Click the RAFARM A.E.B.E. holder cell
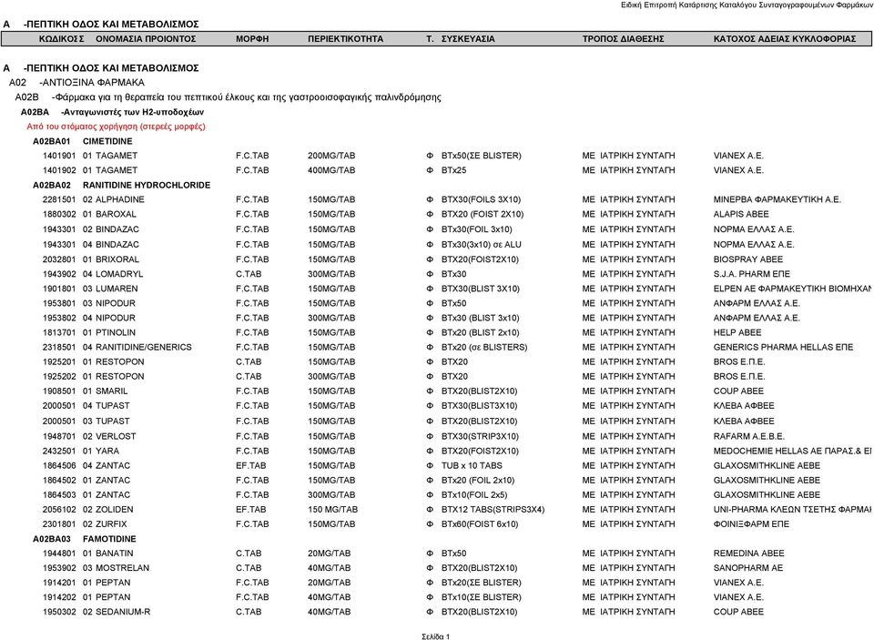The height and width of the screenshot is (640, 874). (749, 436)
